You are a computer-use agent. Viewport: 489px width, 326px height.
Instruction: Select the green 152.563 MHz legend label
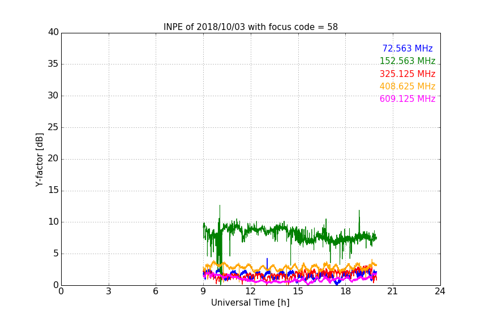tap(407, 61)
